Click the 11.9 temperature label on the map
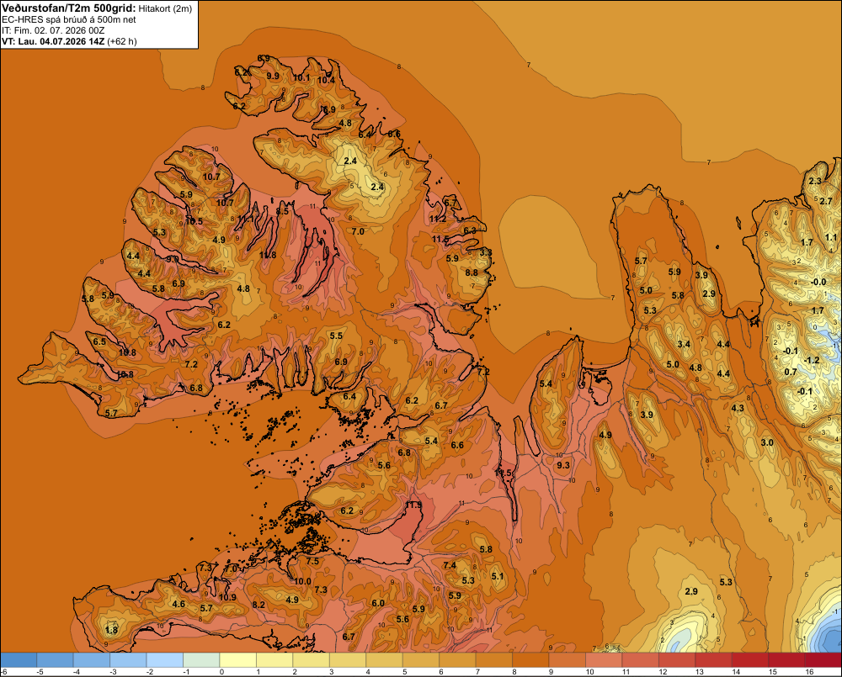The height and width of the screenshot is (677, 842). click(413, 505)
